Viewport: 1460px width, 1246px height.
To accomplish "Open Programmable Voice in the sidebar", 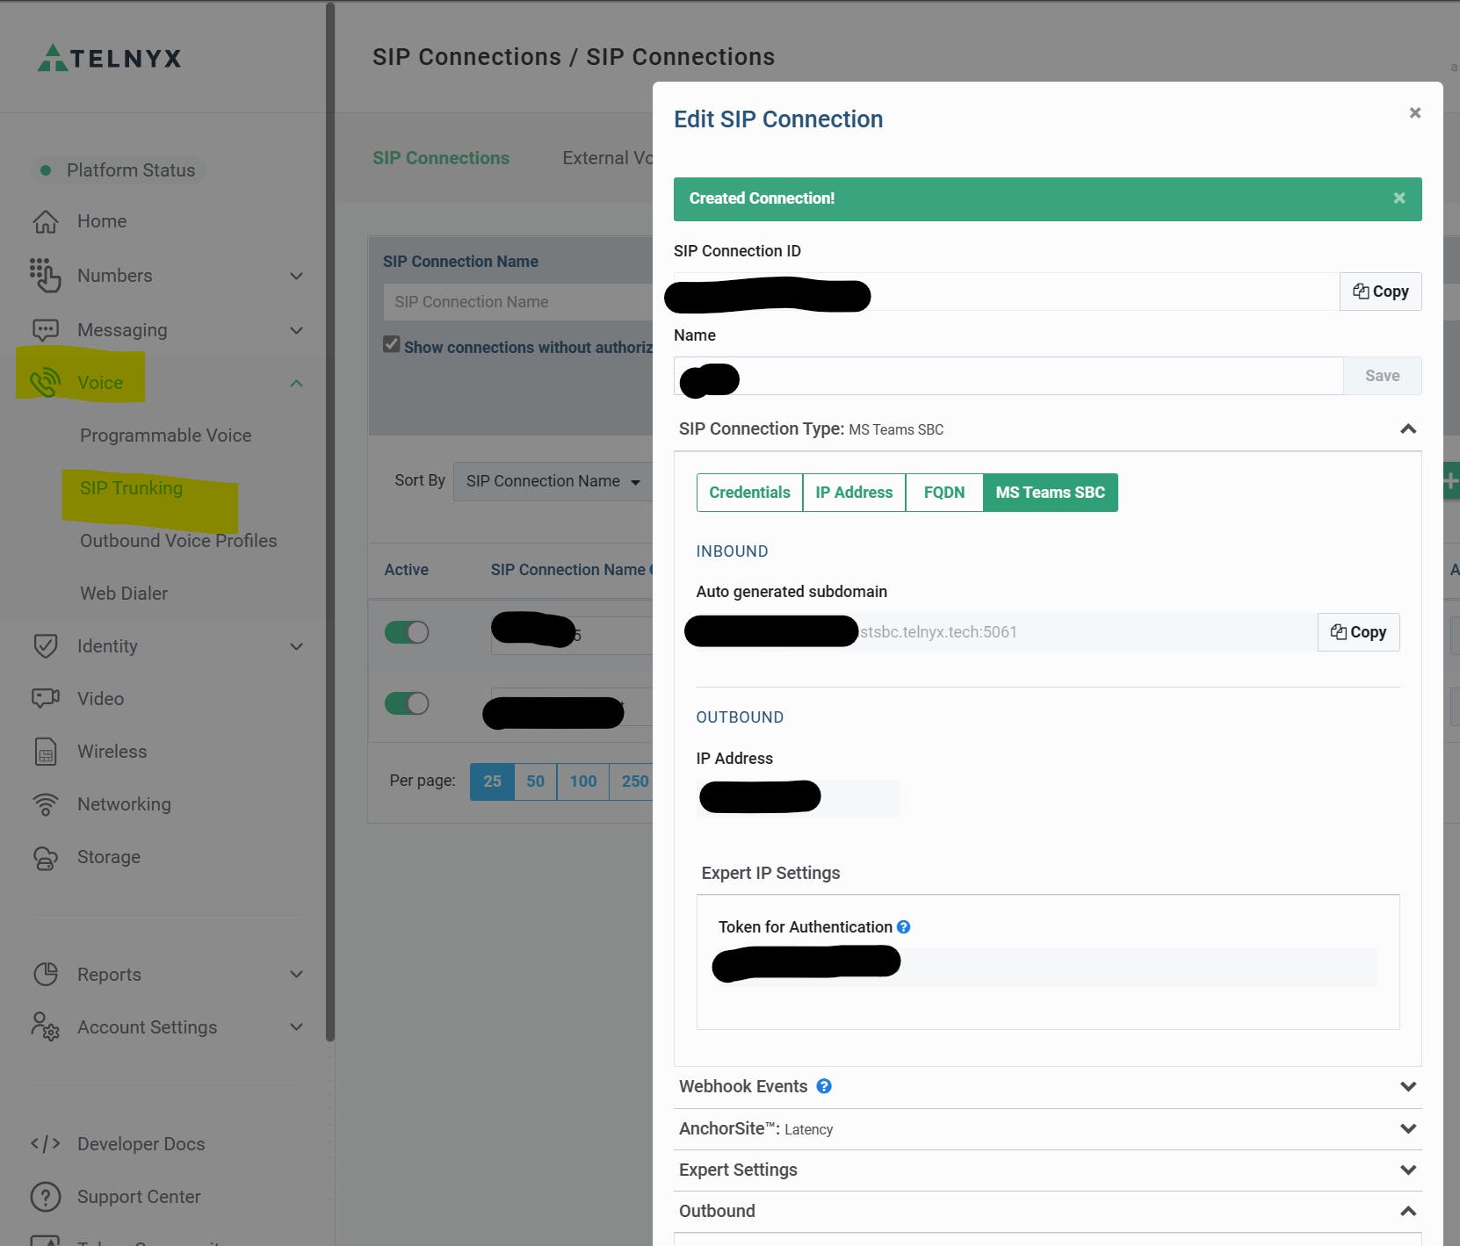I will point(165,436).
